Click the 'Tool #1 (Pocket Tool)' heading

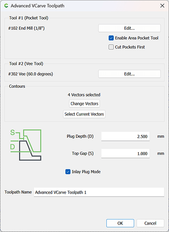(29, 18)
